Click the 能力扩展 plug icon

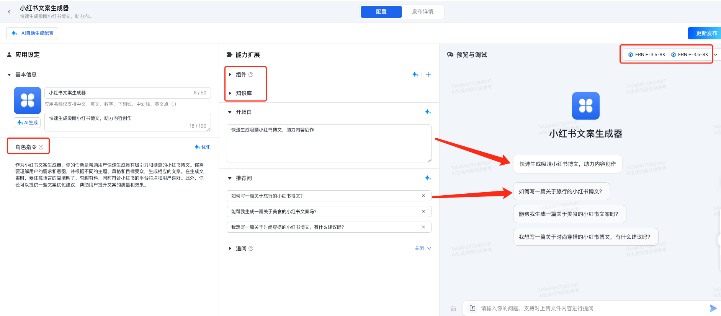tap(229, 55)
